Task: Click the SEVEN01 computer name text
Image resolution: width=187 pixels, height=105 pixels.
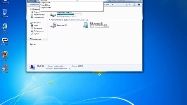Action: coord(41,66)
